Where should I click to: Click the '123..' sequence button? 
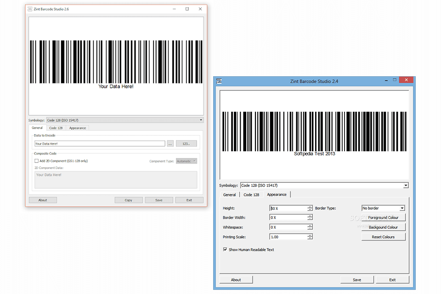click(x=186, y=144)
